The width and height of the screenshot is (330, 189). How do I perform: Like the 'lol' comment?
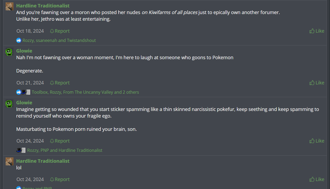317,179
